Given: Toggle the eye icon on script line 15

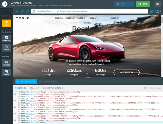Looking at the screenshot, I should tap(15, 107).
